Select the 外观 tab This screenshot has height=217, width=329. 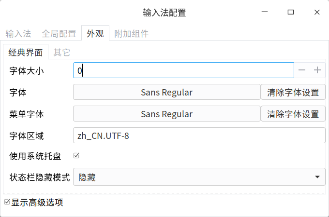(x=95, y=34)
